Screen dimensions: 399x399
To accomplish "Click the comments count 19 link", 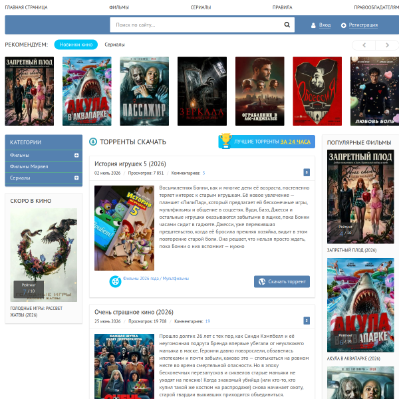I will [x=207, y=321].
